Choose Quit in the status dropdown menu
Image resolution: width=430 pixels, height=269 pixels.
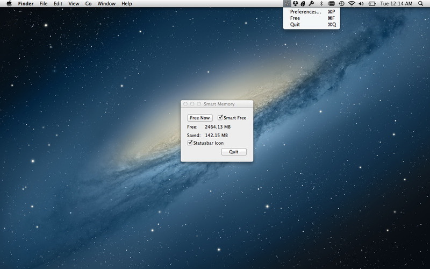[x=295, y=25]
